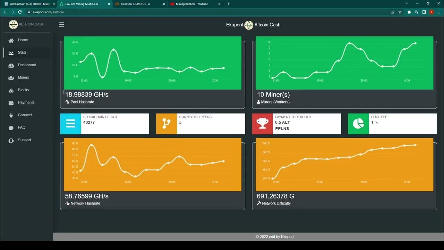Viewport: 444px width, 250px height.
Task: Click the Miners people icon
Action: (x=11, y=78)
